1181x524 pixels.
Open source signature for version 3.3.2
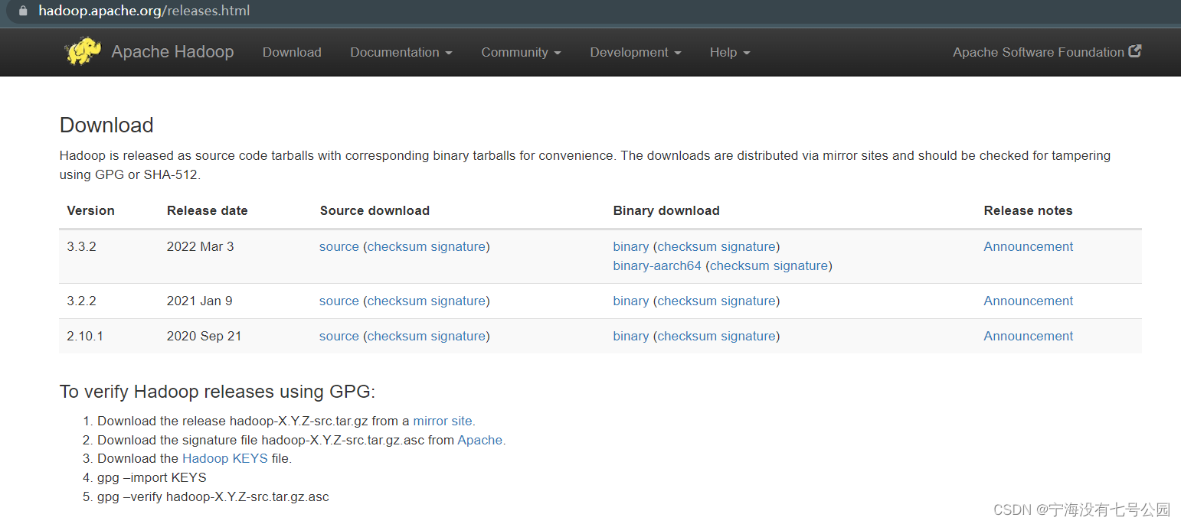tap(458, 246)
